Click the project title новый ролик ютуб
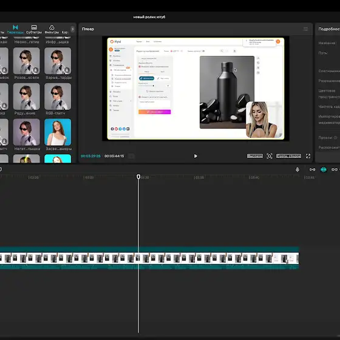Image resolution: width=340 pixels, height=340 pixels. (x=149, y=17)
